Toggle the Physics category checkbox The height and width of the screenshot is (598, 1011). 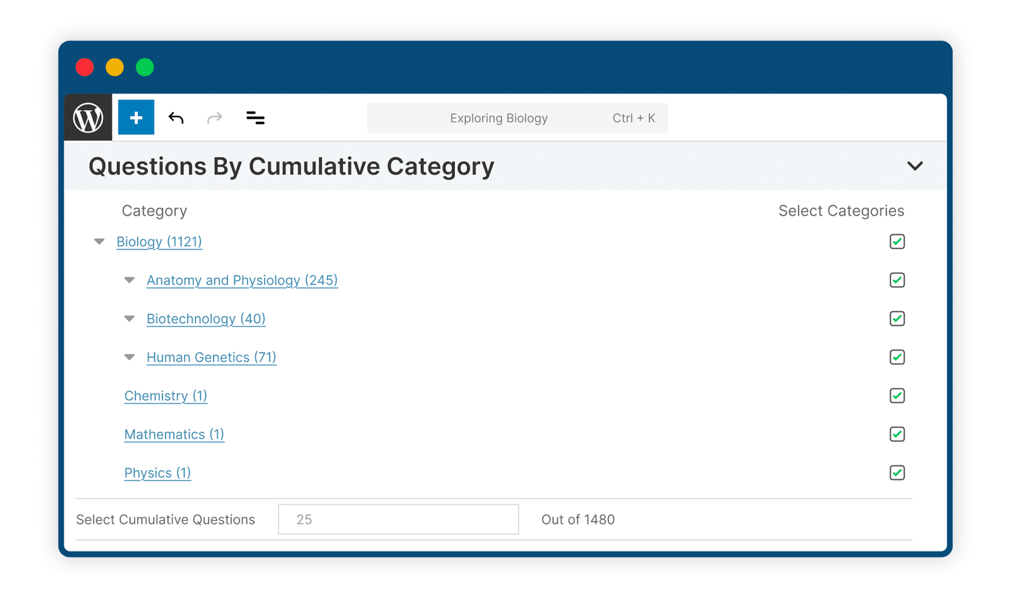[x=897, y=473]
